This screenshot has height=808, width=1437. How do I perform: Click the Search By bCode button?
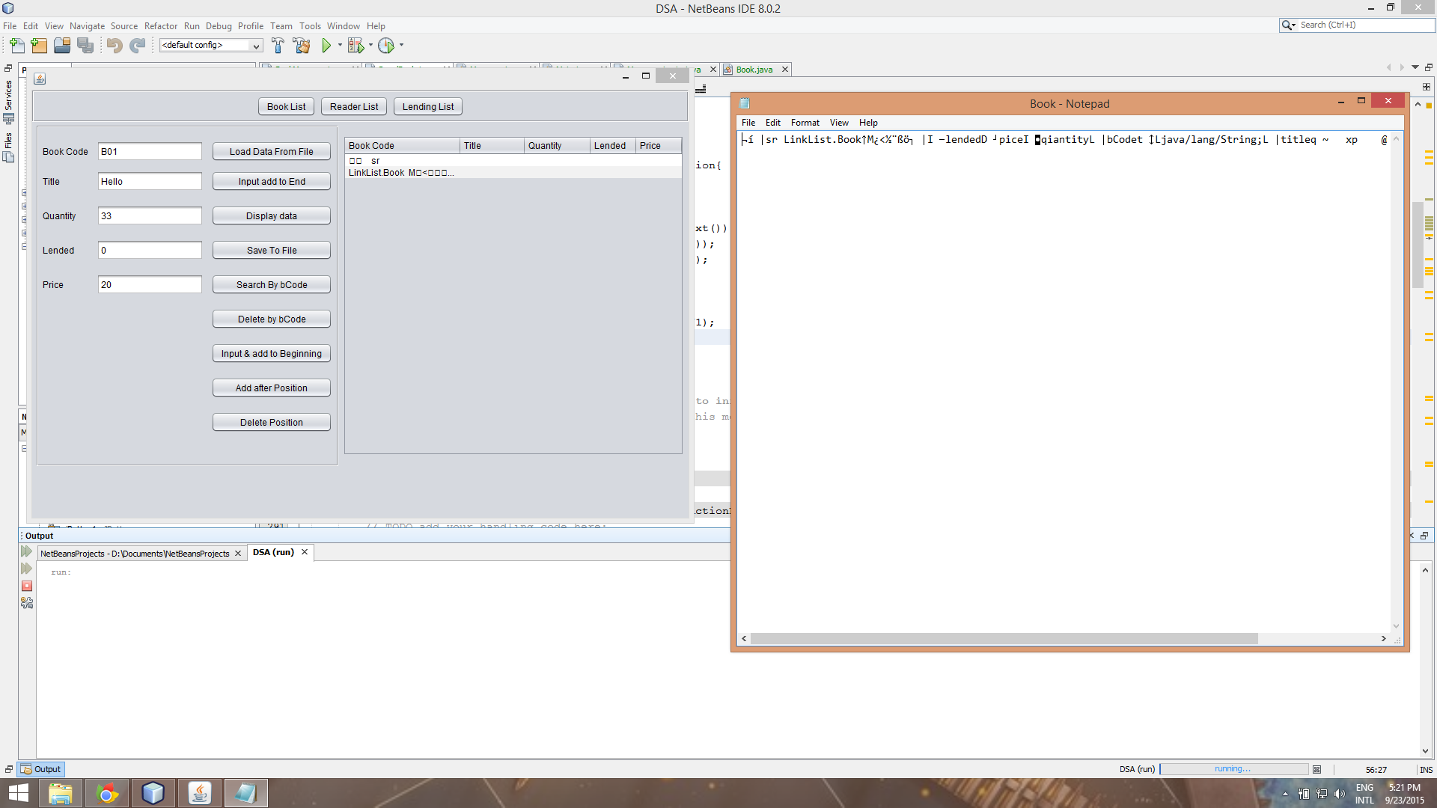click(272, 284)
